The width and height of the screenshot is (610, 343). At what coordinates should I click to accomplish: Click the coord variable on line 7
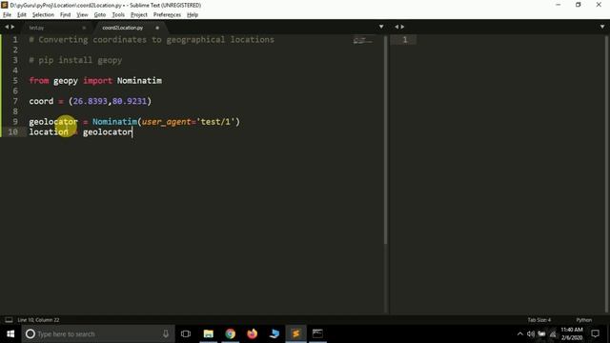coord(41,101)
